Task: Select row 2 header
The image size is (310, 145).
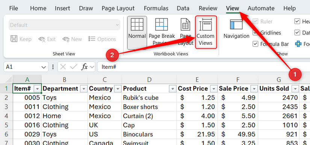Action: point(6,98)
